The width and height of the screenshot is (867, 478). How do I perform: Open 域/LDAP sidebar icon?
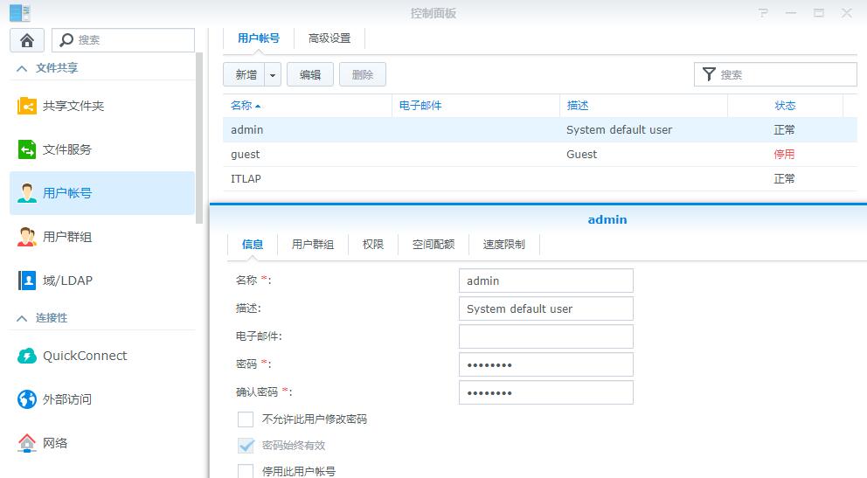[27, 281]
